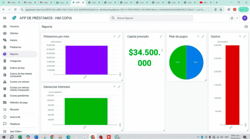Open Métodos de pago view
250x139 pixels.
pyautogui.click(x=19, y=102)
